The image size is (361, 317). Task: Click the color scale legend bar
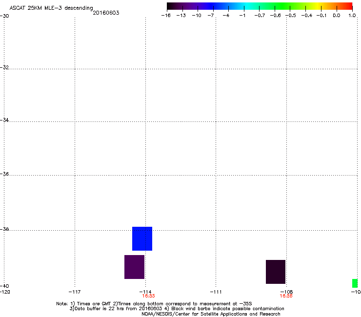tap(260, 6)
